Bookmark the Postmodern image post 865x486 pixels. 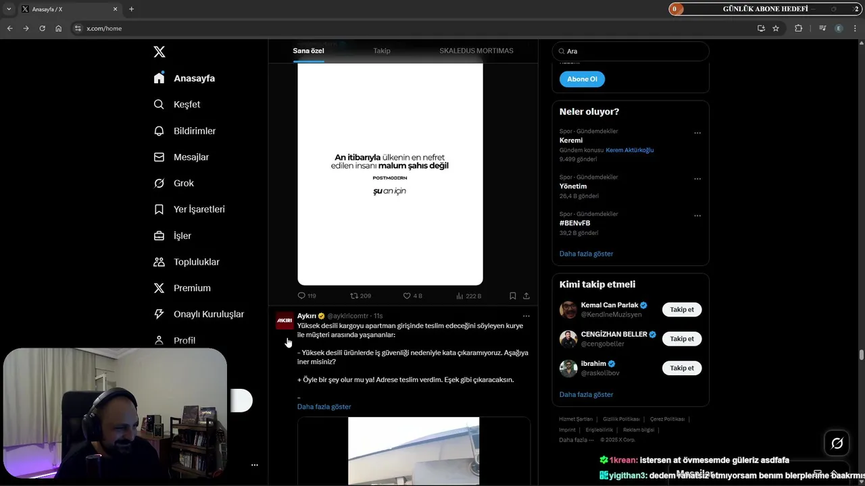click(513, 296)
